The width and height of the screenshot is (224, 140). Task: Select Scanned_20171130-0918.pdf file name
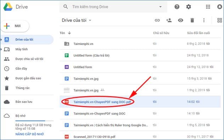tap(94, 137)
